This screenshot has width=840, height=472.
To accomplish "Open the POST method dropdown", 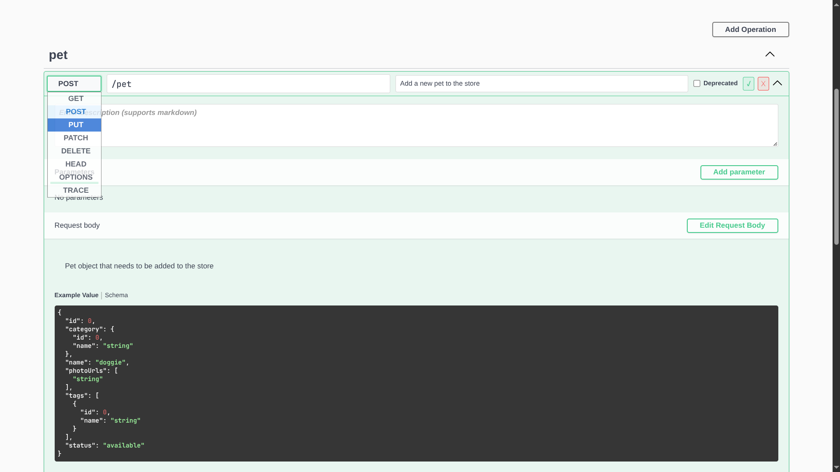I will [74, 83].
